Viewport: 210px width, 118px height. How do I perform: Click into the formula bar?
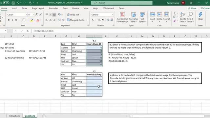click(x=120, y=31)
